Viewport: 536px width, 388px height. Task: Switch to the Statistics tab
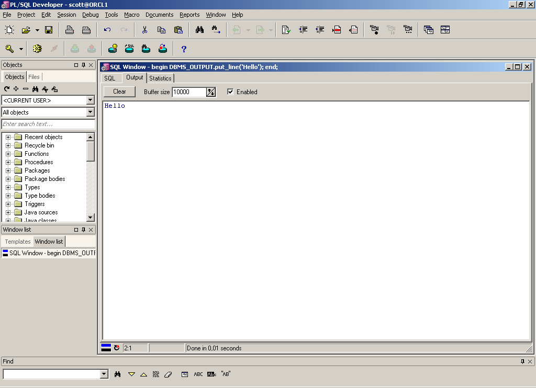[x=160, y=78]
